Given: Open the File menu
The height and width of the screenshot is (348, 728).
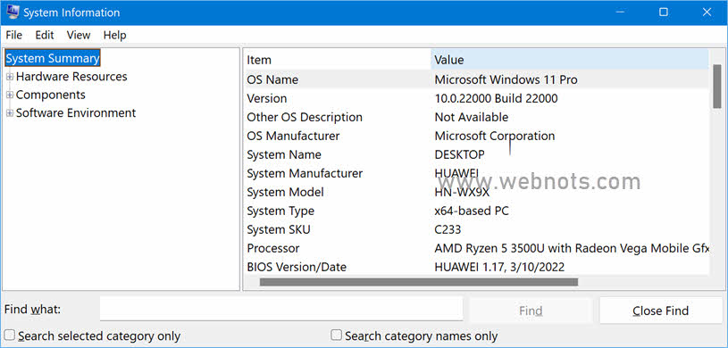Looking at the screenshot, I should coord(14,35).
